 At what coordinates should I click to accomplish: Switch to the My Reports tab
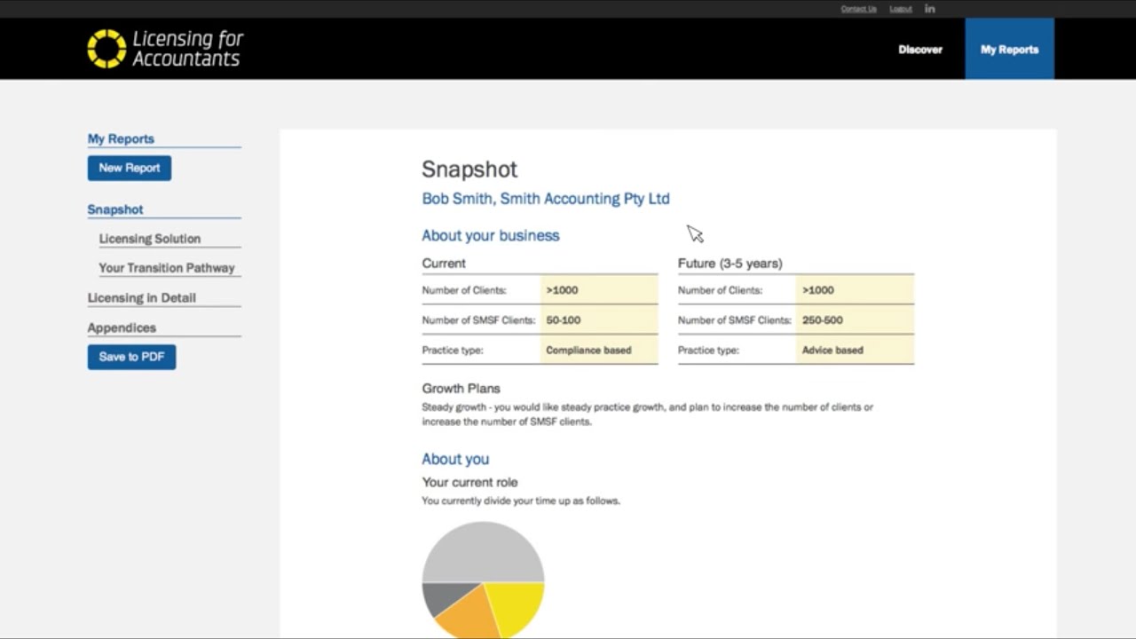coord(1009,50)
